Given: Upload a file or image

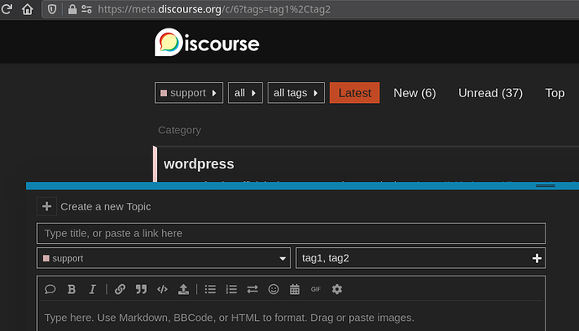Looking at the screenshot, I should tap(183, 289).
